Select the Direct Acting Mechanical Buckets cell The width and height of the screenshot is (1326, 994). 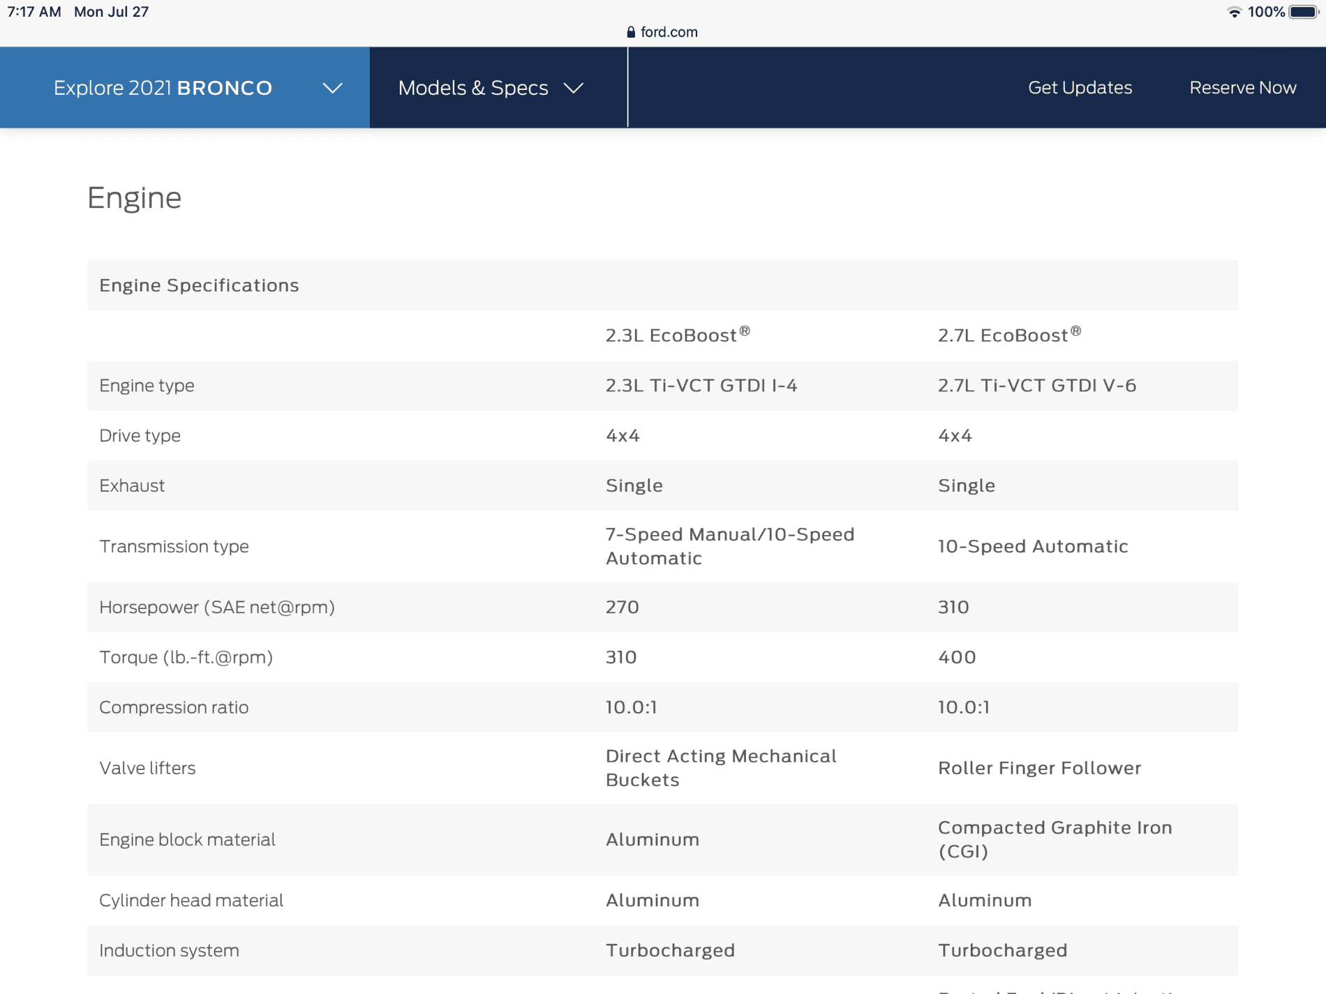[x=721, y=768]
